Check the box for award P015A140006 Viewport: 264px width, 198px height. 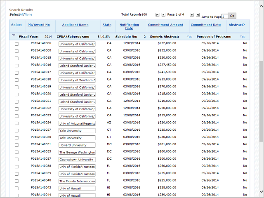(16, 43)
